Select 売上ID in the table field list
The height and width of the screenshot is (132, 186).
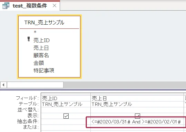pos(41,40)
